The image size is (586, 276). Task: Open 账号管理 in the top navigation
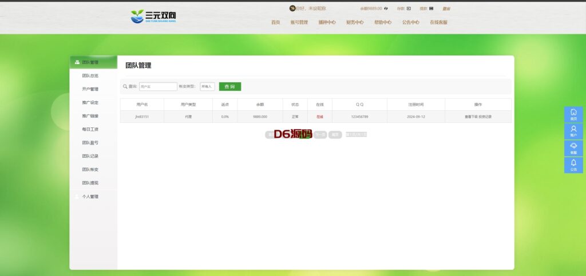(x=299, y=22)
